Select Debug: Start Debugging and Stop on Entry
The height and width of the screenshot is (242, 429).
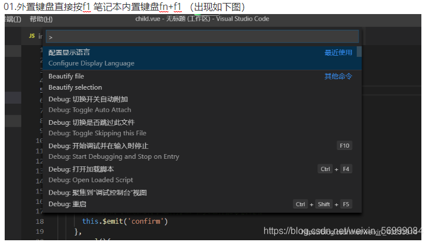click(x=202, y=151)
